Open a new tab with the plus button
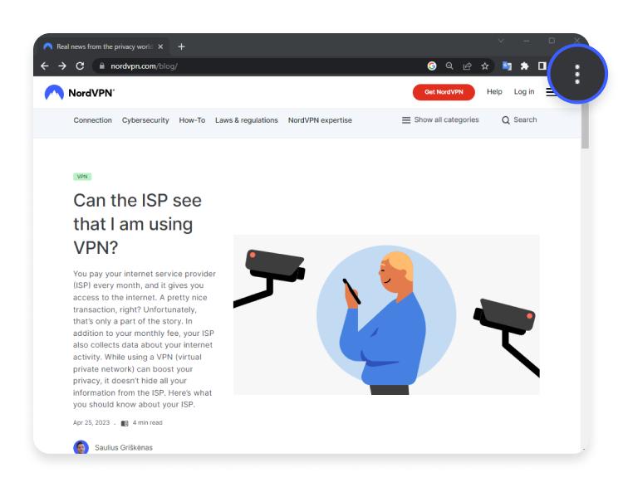Viewport: 623px width, 487px height. point(181,46)
